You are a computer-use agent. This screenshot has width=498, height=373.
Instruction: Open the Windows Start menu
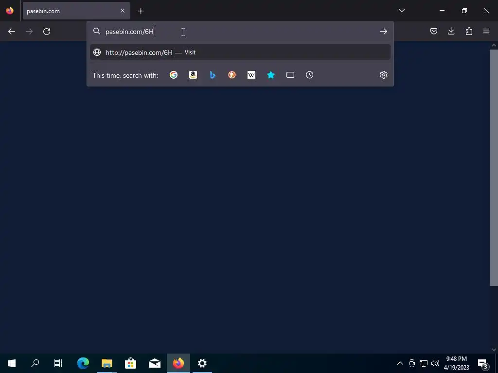[x=12, y=363]
